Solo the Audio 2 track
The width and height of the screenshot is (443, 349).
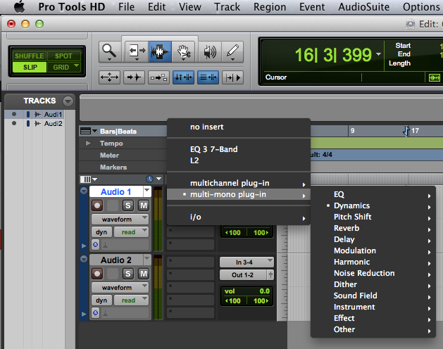point(127,274)
